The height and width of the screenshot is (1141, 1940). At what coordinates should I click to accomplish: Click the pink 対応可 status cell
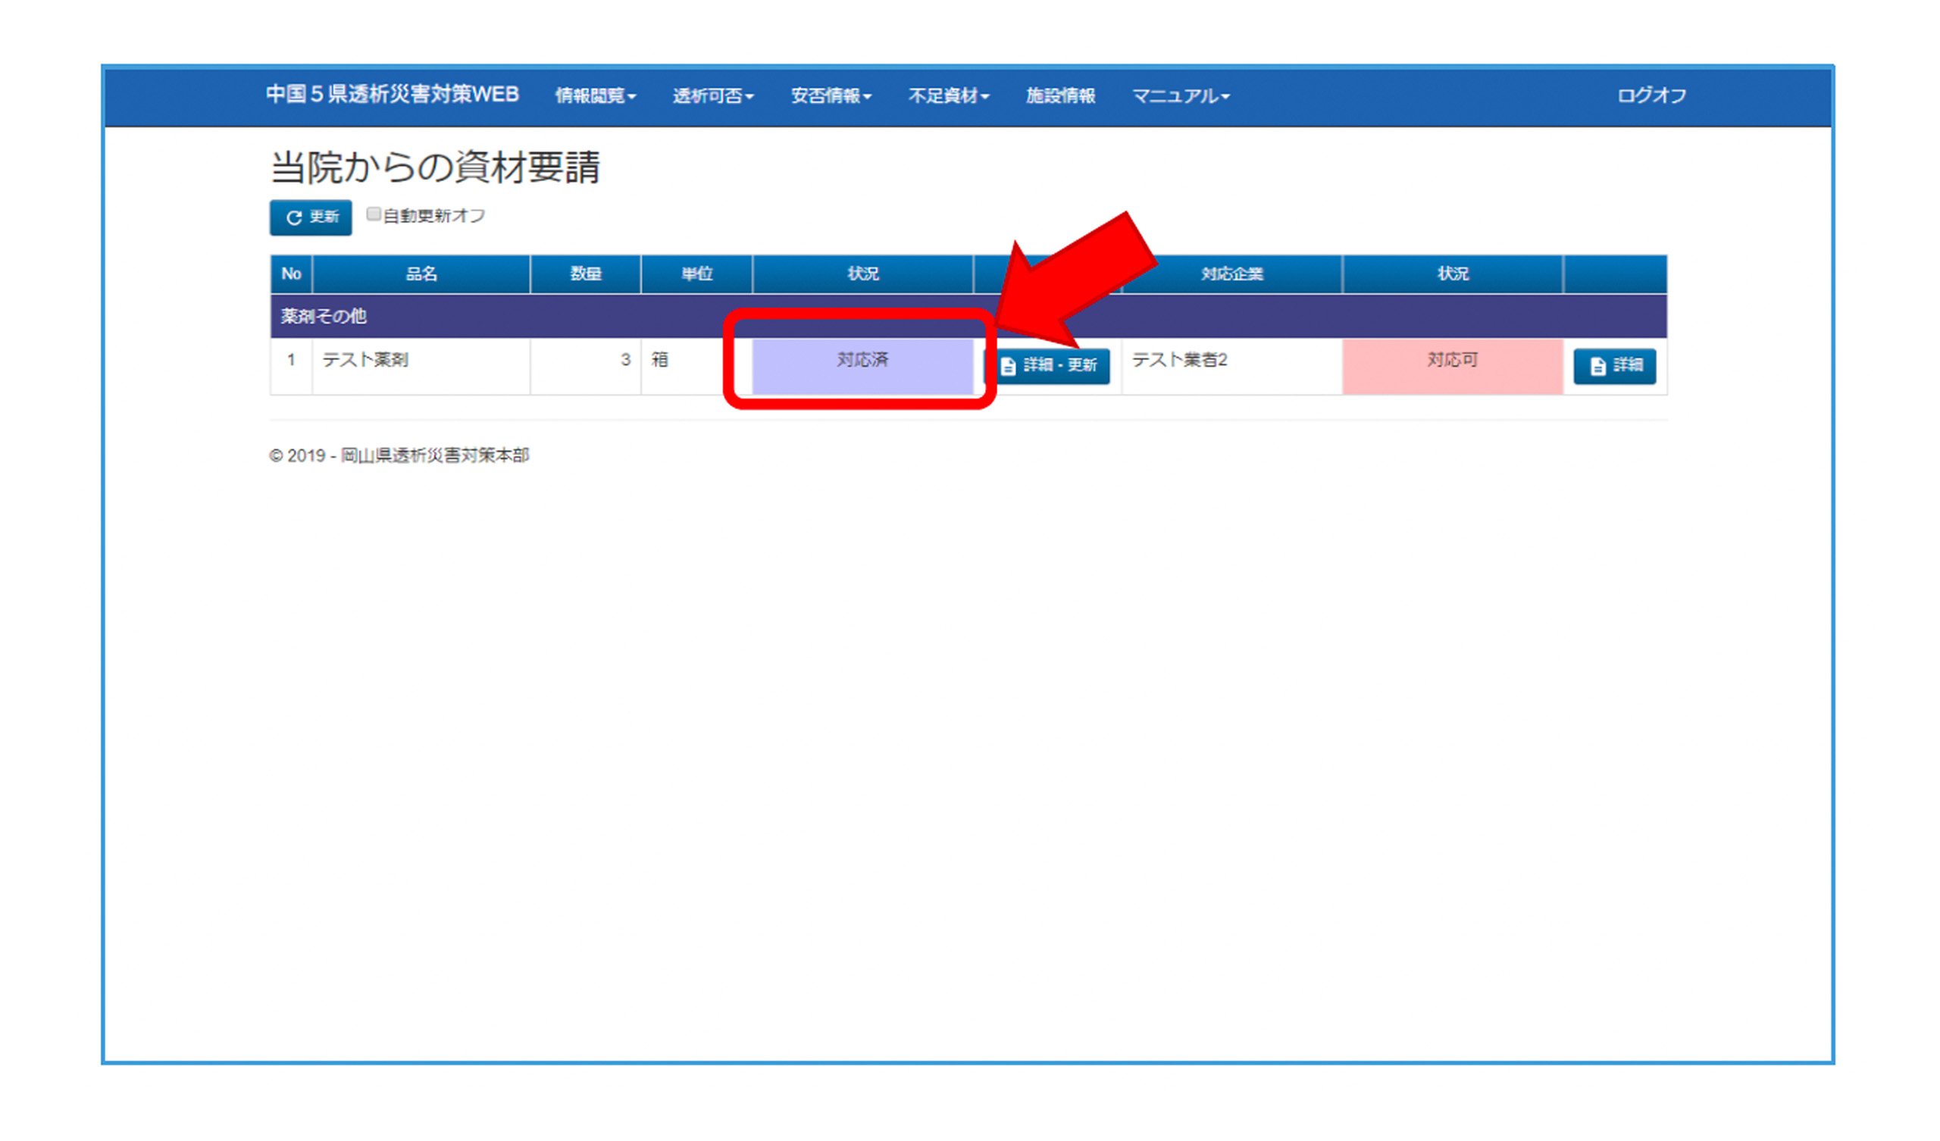[x=1452, y=367]
